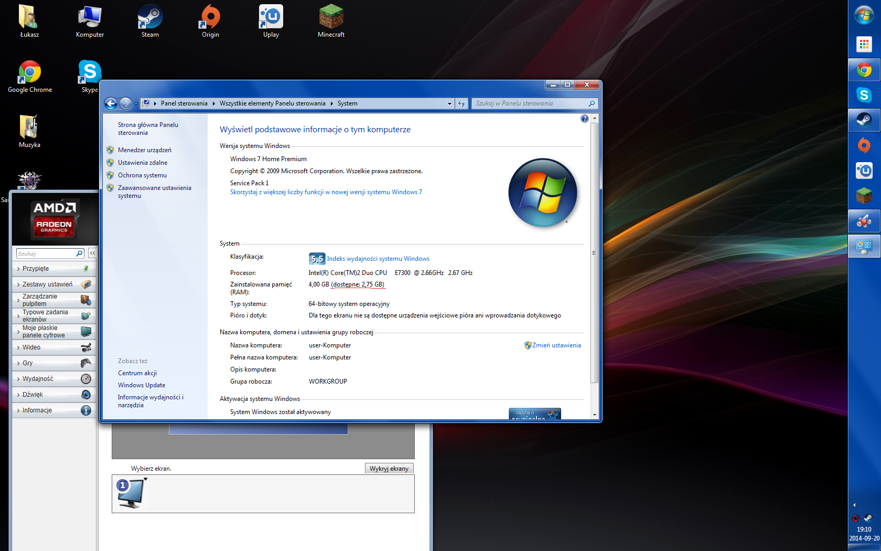
Task: Open the Google Chrome desktop shortcut
Action: pyautogui.click(x=30, y=77)
